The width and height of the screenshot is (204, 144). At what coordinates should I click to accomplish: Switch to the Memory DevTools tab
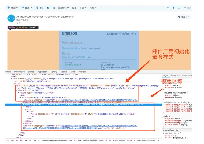click(x=54, y=72)
